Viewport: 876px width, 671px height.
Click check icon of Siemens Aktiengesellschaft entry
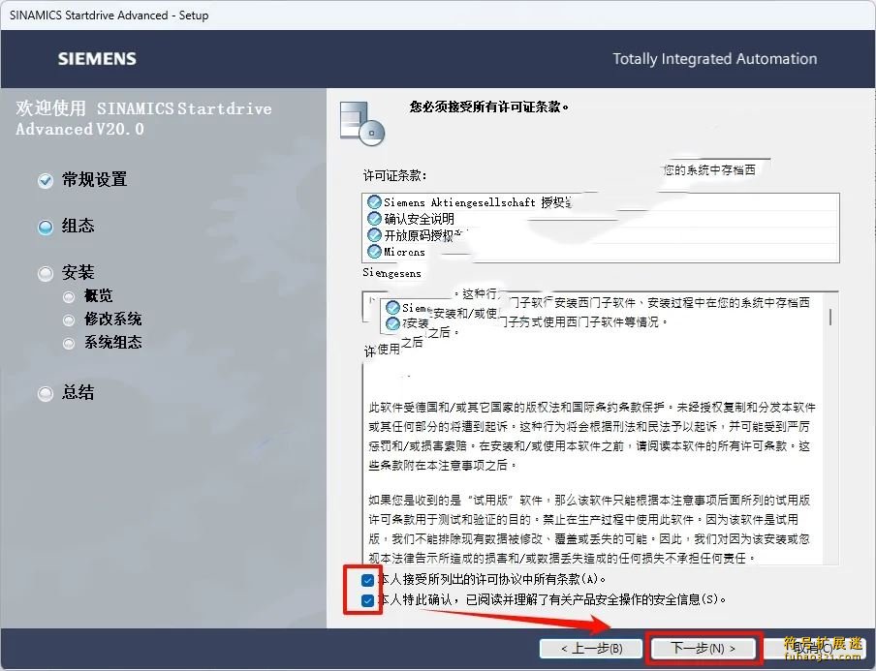pos(374,202)
